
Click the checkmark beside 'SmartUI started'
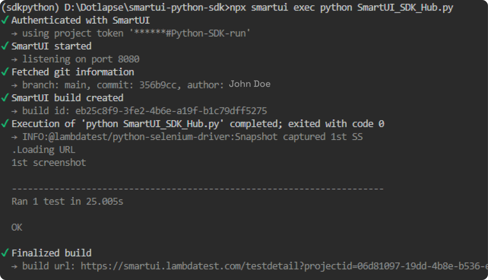click(x=5, y=46)
